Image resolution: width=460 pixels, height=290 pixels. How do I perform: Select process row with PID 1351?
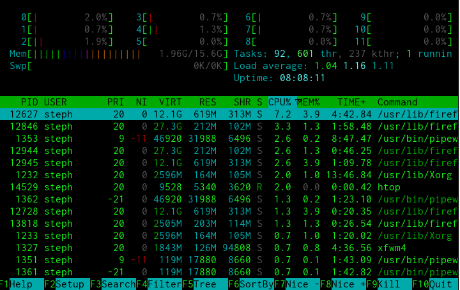[229, 260]
